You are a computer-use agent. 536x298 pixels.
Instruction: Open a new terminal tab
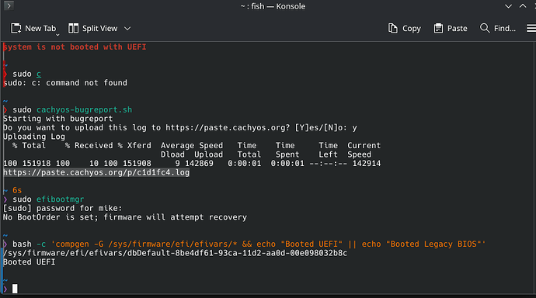pyautogui.click(x=33, y=29)
